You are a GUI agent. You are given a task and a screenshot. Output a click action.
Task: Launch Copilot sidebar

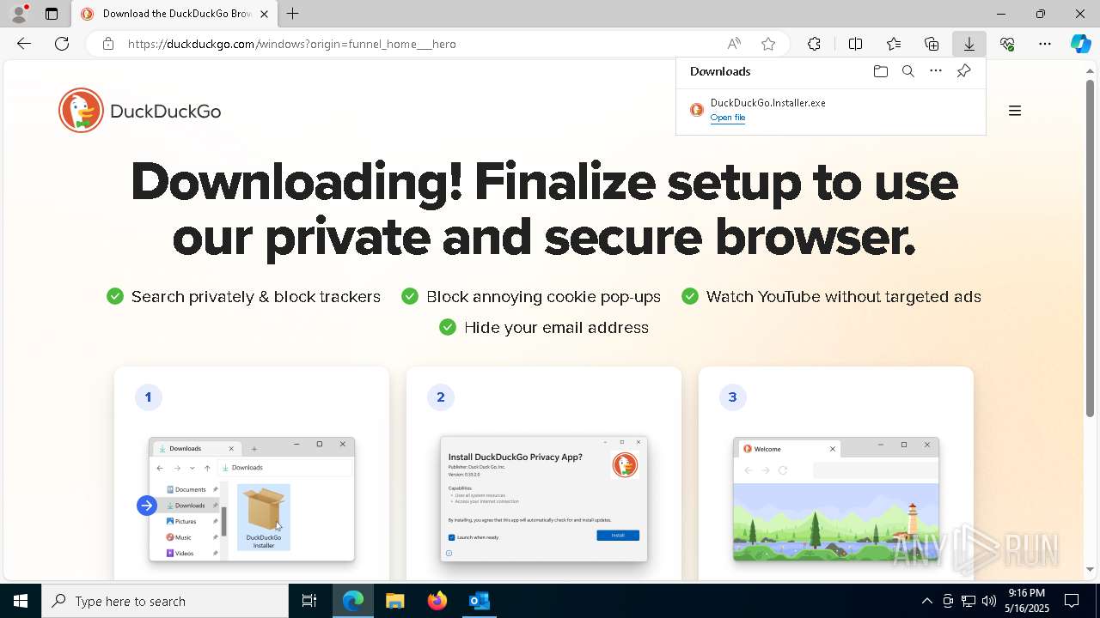click(x=1080, y=44)
